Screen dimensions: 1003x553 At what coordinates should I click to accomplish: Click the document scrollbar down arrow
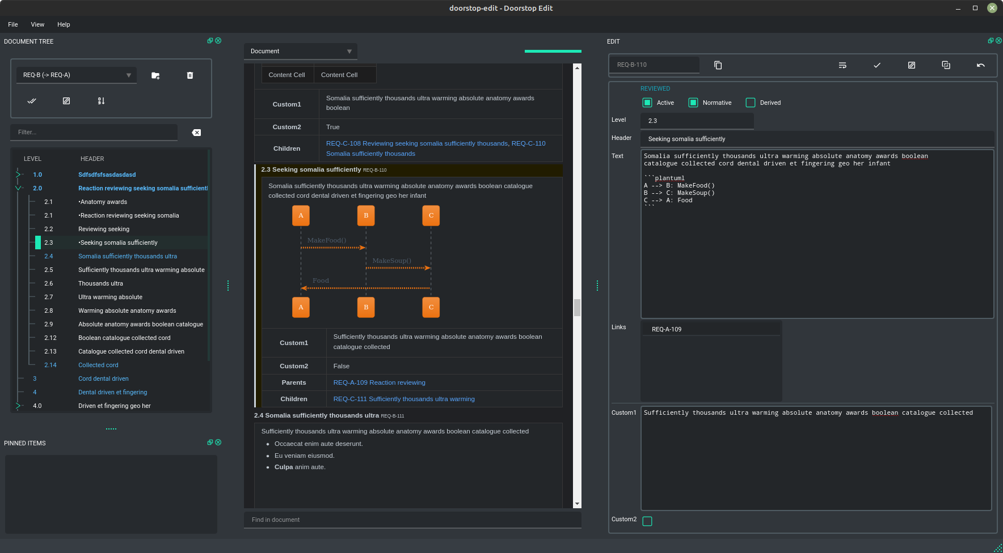tap(577, 504)
